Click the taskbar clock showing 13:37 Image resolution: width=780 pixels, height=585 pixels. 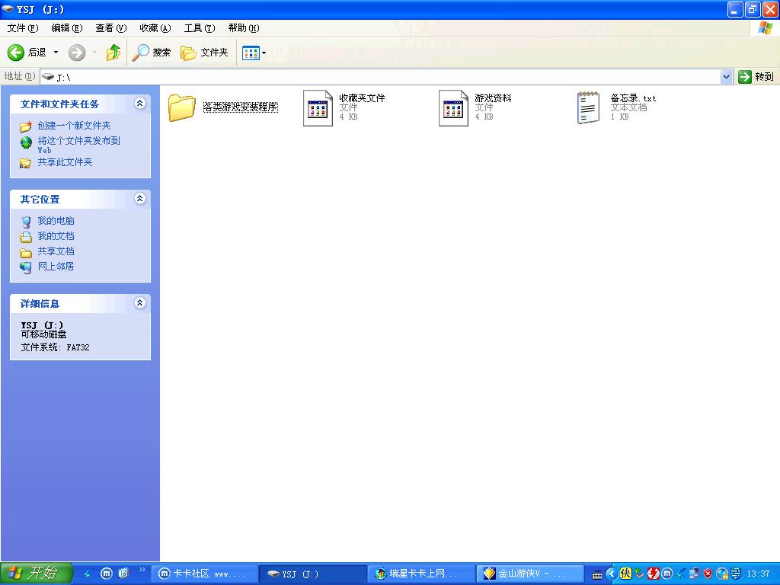(758, 574)
